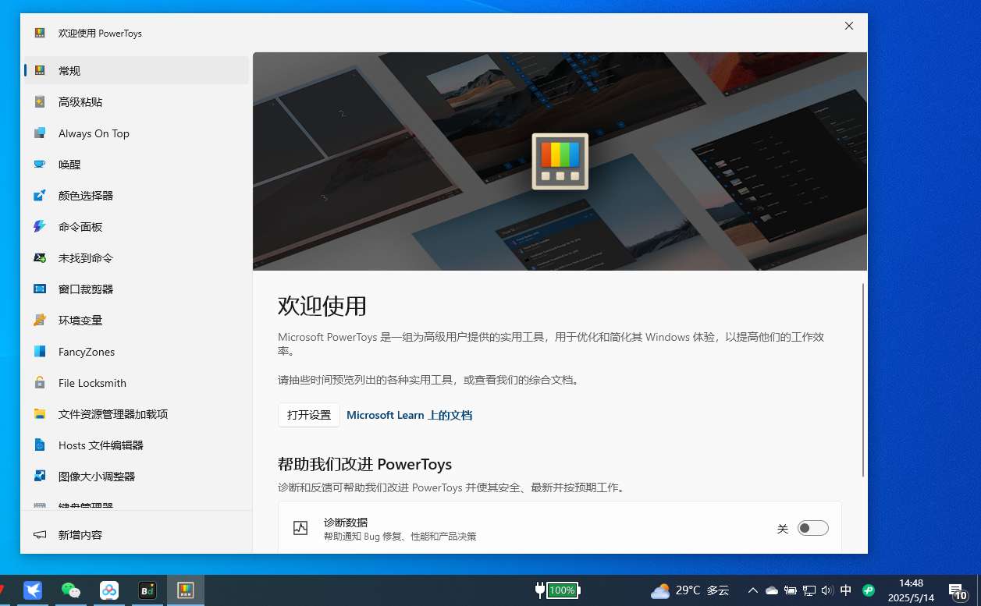Click the battery/power tray icon
The image size is (981, 606).
click(790, 590)
